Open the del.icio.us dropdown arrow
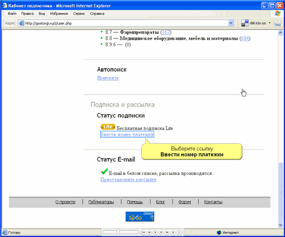The image size is (285, 237). point(269,23)
